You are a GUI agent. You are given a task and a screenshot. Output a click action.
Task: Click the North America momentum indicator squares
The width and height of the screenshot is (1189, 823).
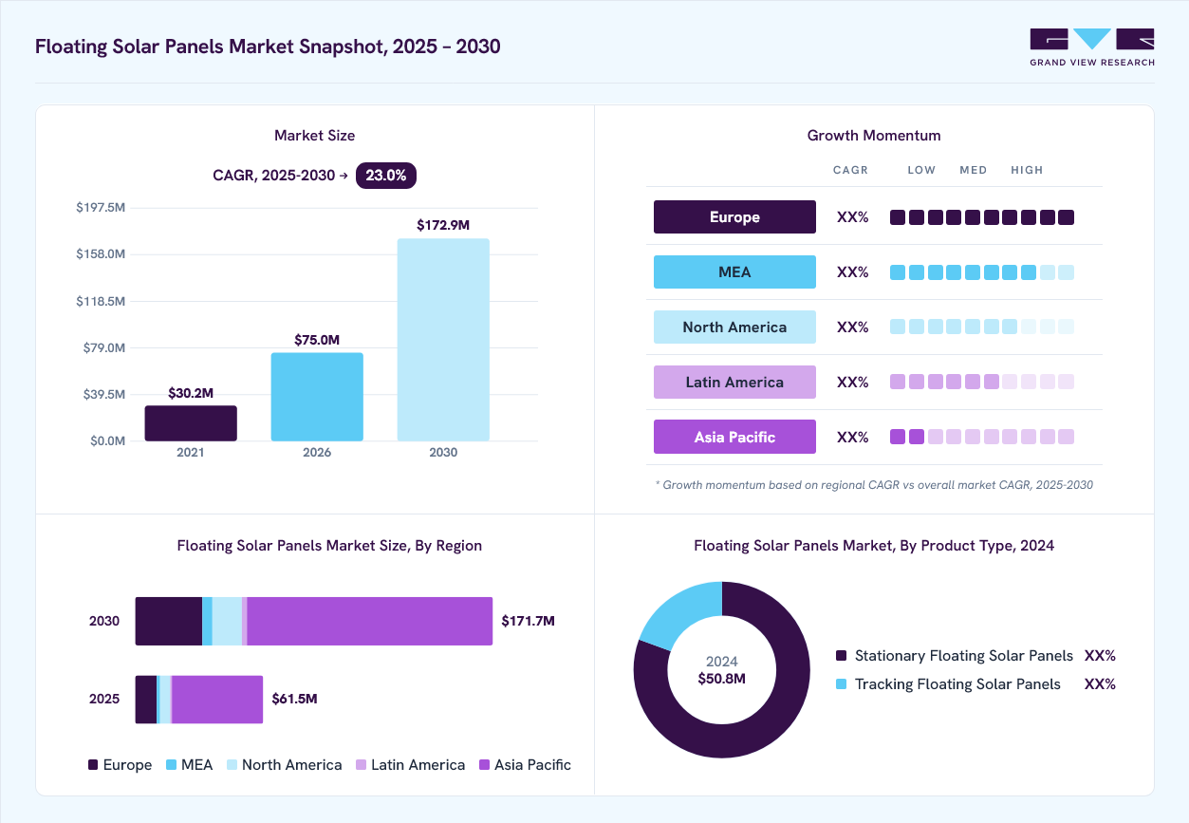[x=982, y=327]
